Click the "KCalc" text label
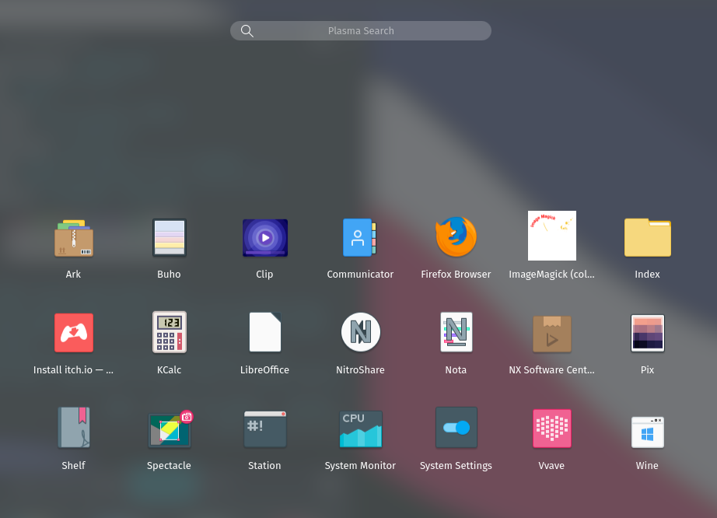Viewport: 717px width, 518px height. pyautogui.click(x=170, y=370)
